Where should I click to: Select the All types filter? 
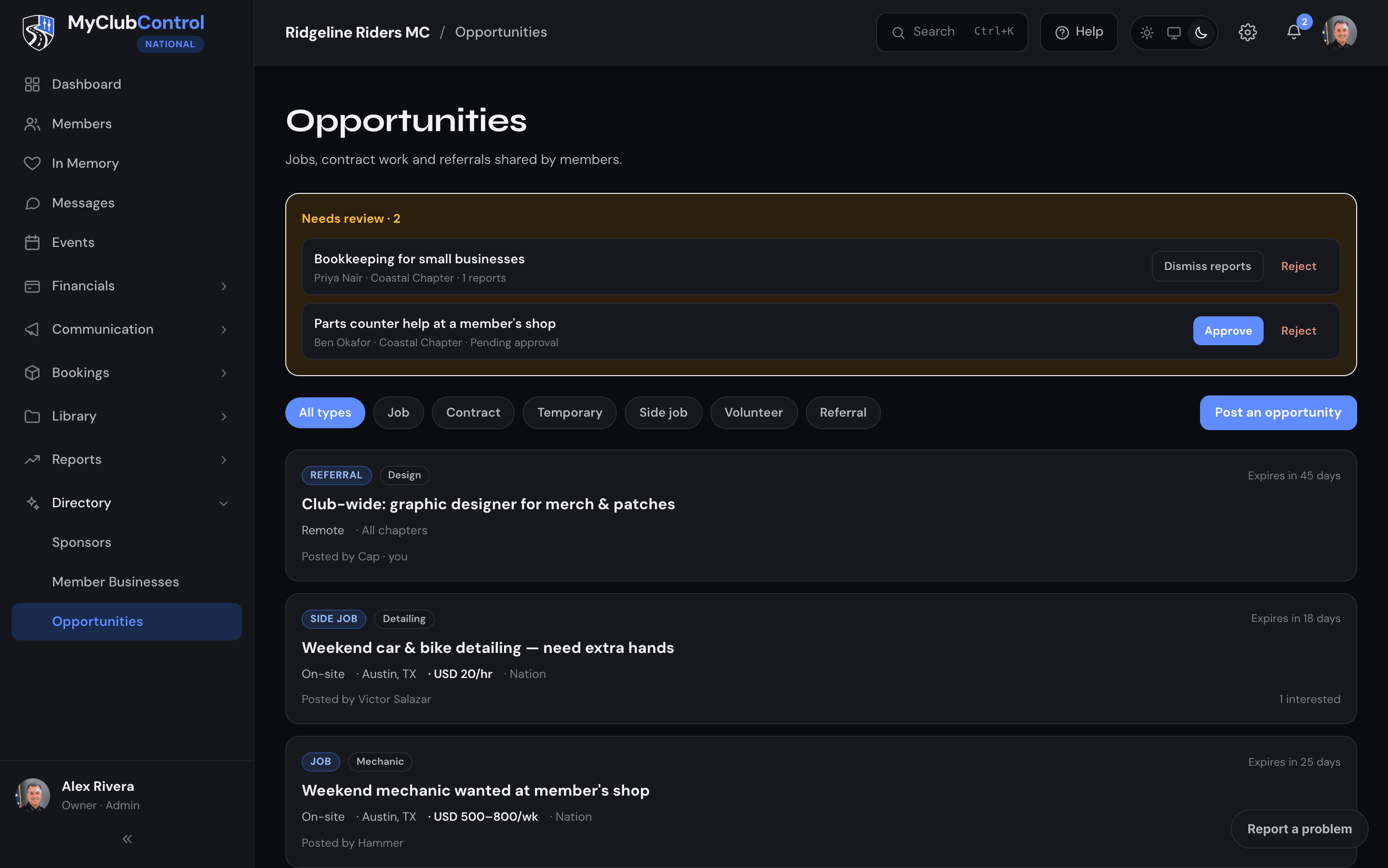click(325, 413)
